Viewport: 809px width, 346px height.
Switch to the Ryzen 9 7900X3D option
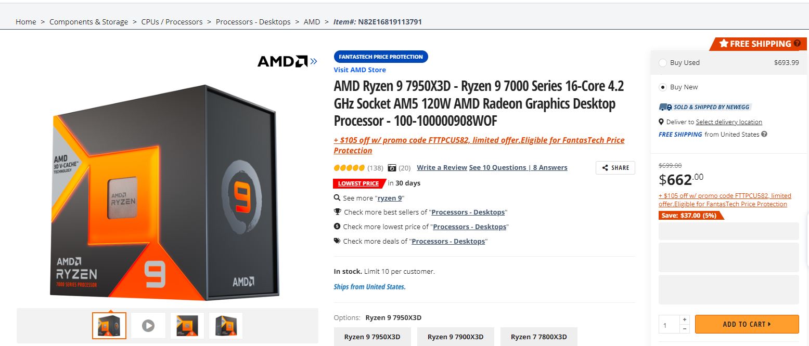click(455, 337)
